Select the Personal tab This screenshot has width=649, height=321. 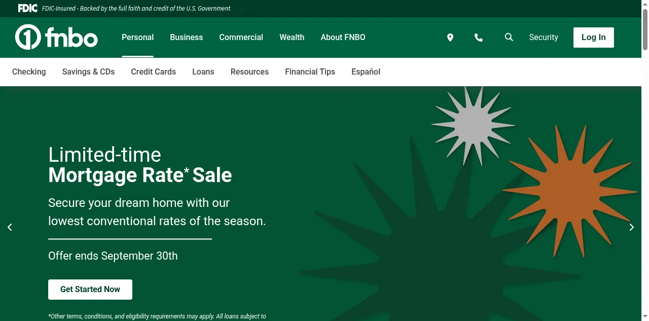(137, 37)
